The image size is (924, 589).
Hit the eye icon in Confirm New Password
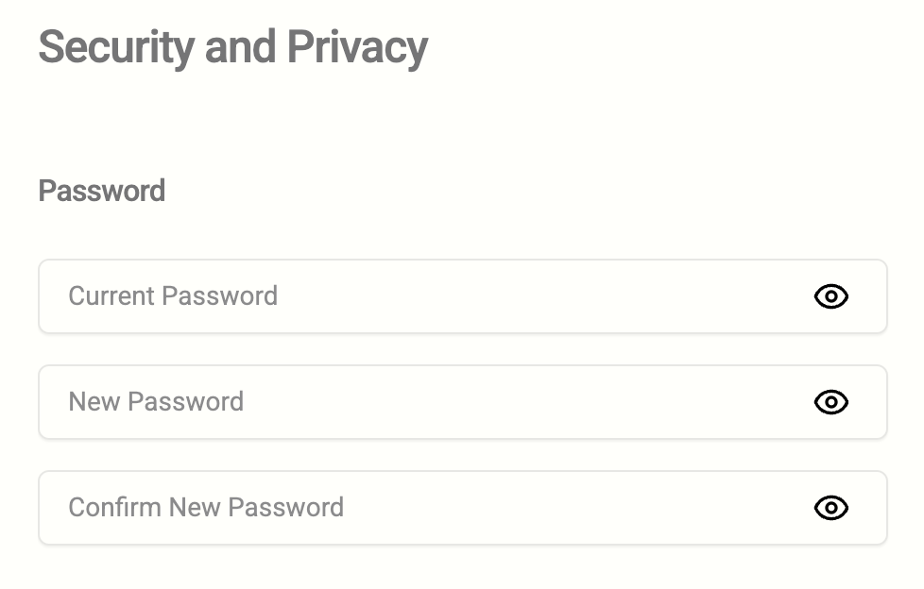tap(830, 508)
